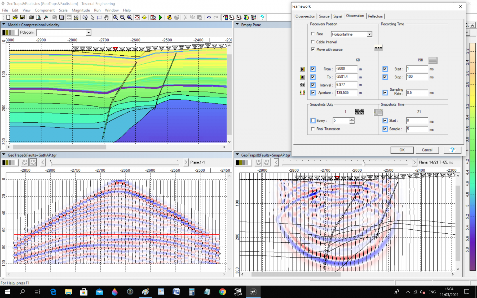Click the question mark Help toolbar icon
Viewport: 477px width, 298px height.
(262, 17)
